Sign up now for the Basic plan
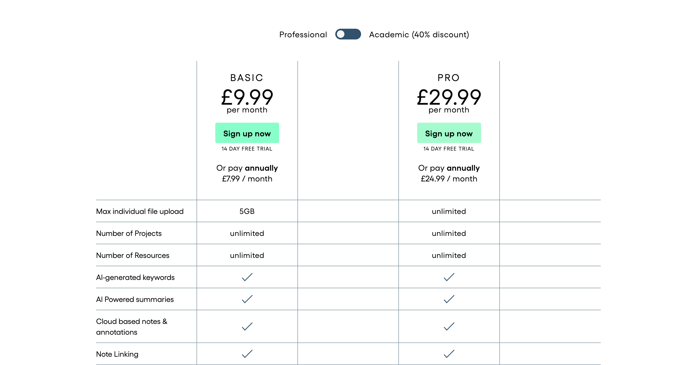Screen dimensions: 684x365 (x=247, y=133)
